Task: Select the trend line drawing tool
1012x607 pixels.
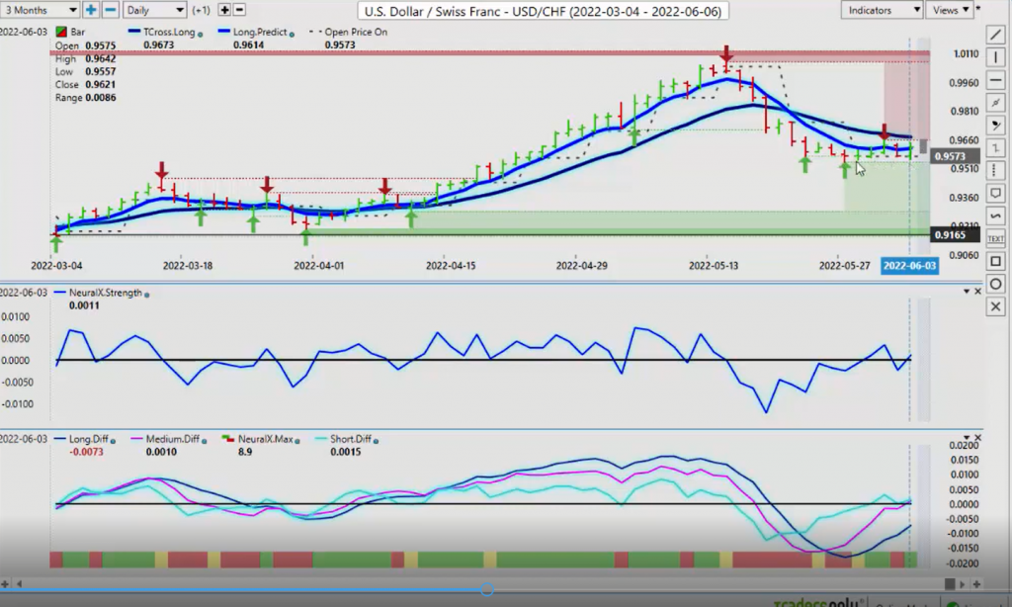Action: [996, 35]
